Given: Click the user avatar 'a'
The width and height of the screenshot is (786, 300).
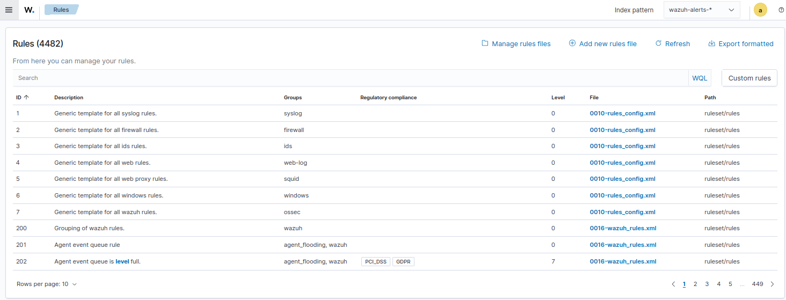Looking at the screenshot, I should 760,10.
